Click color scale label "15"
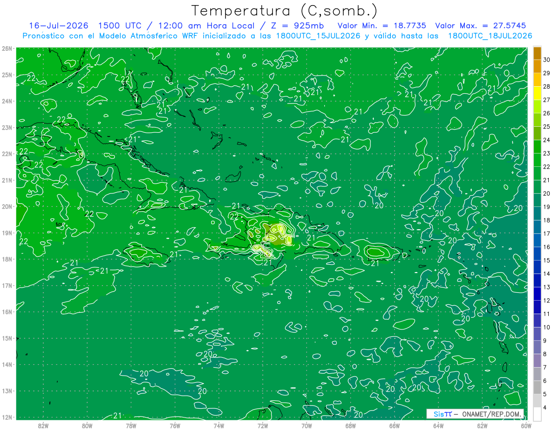559x432 pixels. tap(547, 260)
